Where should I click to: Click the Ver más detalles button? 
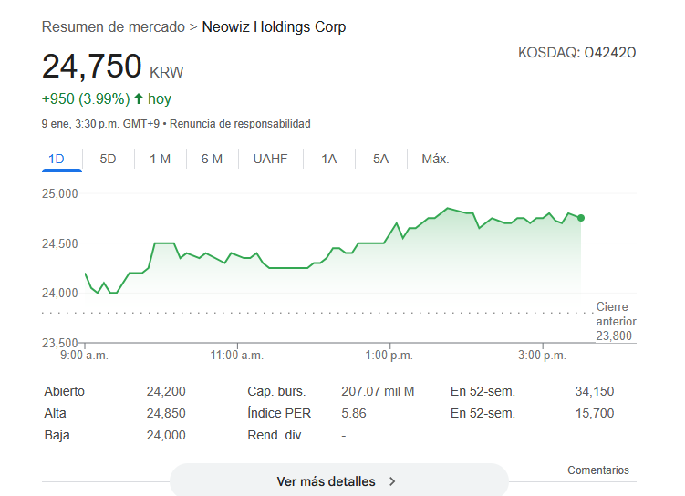coord(339,481)
